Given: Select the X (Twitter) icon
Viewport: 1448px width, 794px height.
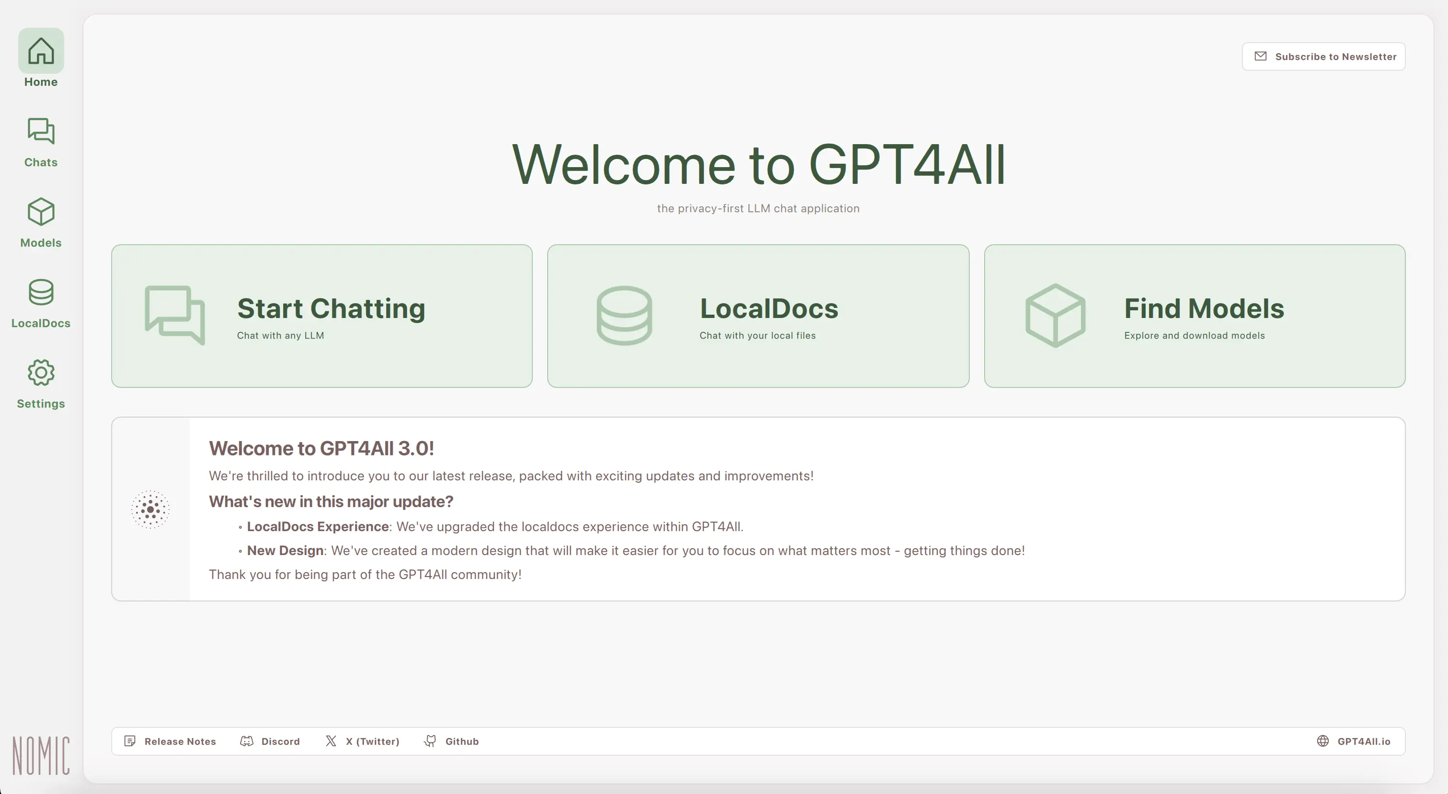Looking at the screenshot, I should click(x=331, y=741).
